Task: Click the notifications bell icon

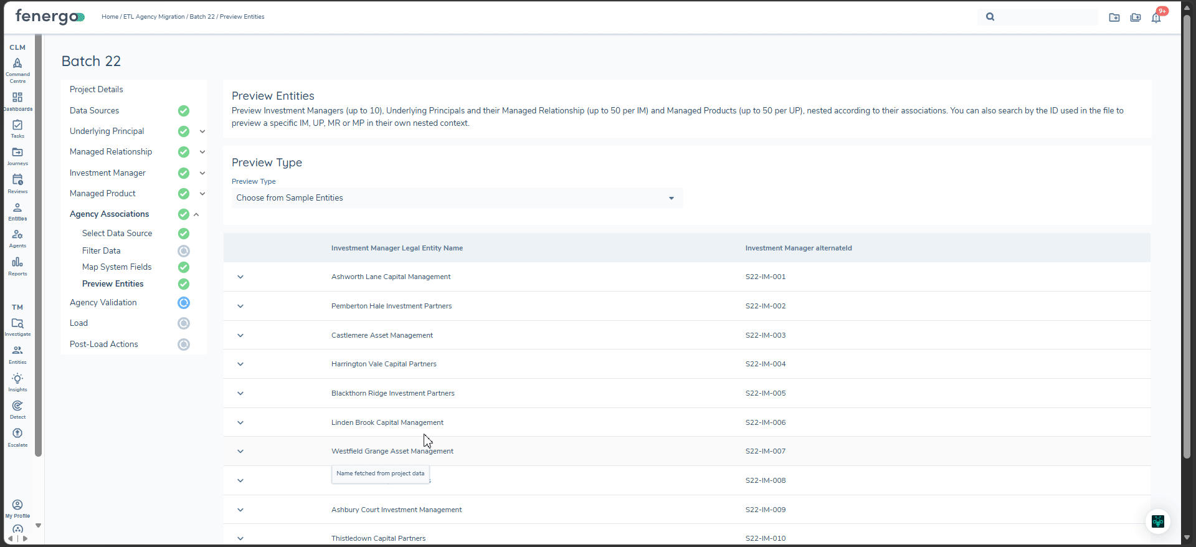Action: 1156,17
